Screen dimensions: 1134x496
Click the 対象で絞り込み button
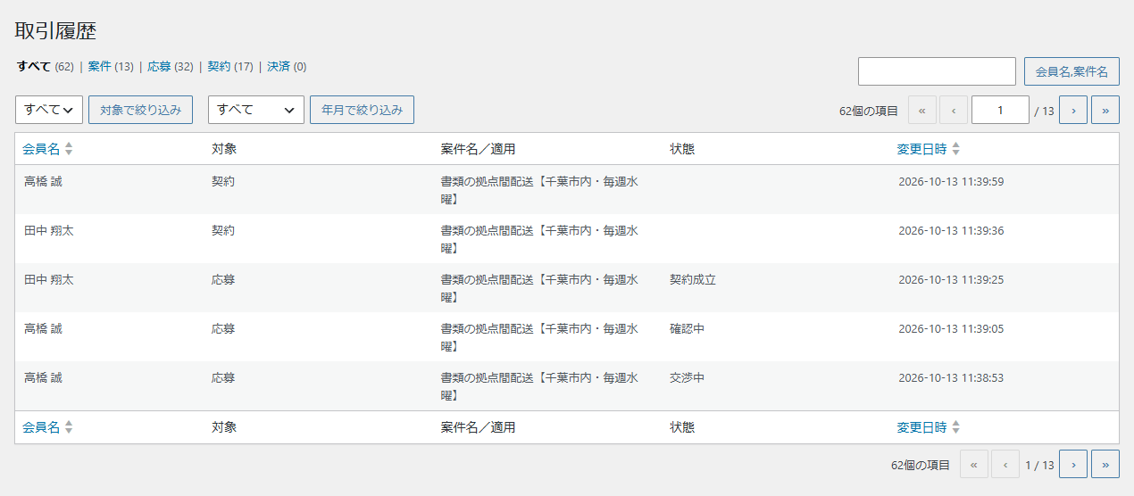point(140,110)
